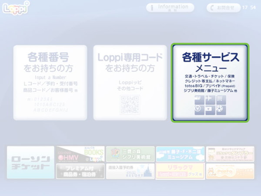Click the 'Lコード／予約・受付番号' line
Screen dimensions: 261x196
tap(50, 84)
